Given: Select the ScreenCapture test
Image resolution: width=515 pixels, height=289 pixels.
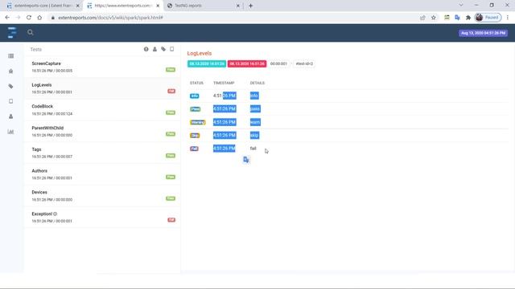Looking at the screenshot, I should [102, 67].
